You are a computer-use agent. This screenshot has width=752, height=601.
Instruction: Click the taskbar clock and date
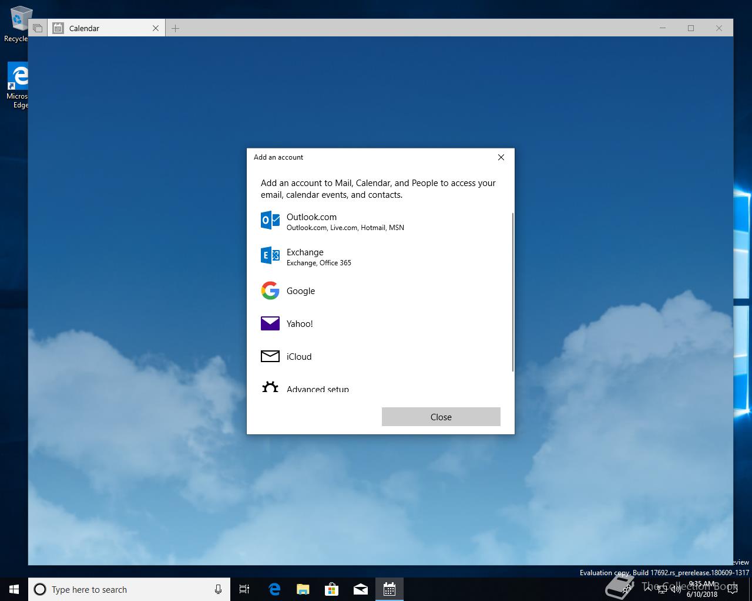click(702, 589)
